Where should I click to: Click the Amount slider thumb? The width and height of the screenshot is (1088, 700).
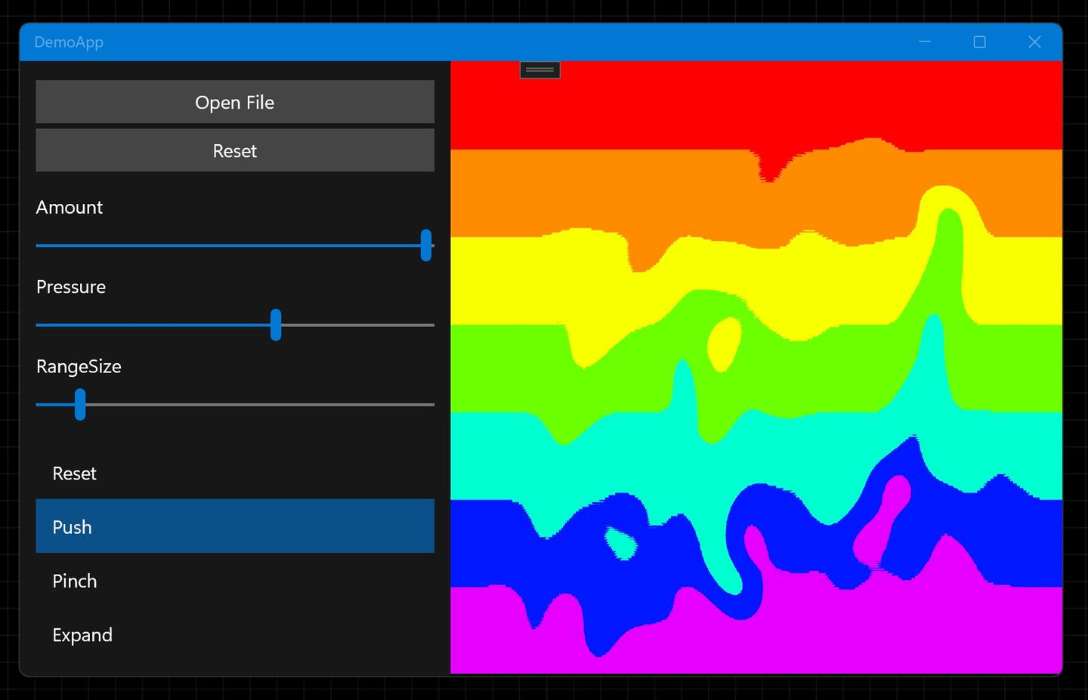click(x=426, y=245)
